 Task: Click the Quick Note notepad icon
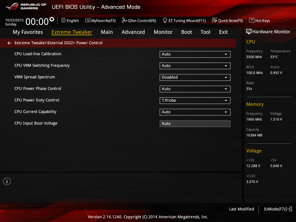click(x=215, y=20)
